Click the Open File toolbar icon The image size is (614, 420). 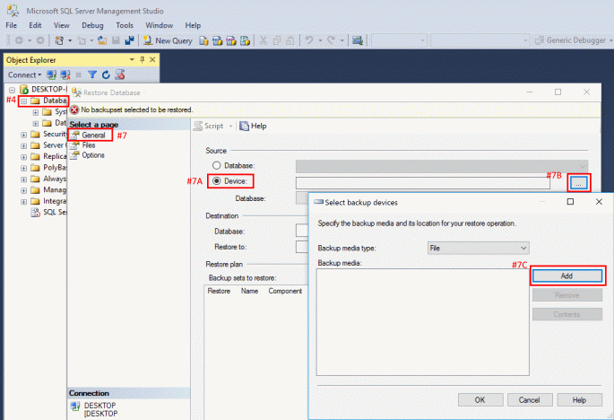(x=102, y=40)
